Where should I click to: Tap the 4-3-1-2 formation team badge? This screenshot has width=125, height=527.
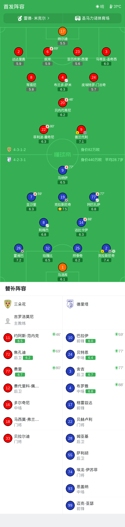tap(9, 150)
